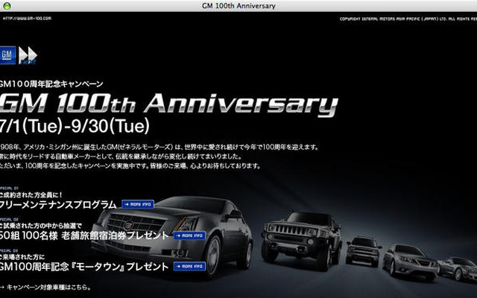
Task: Click the GM100周年記念『モータウン』プレゼント text
Action: point(84,267)
